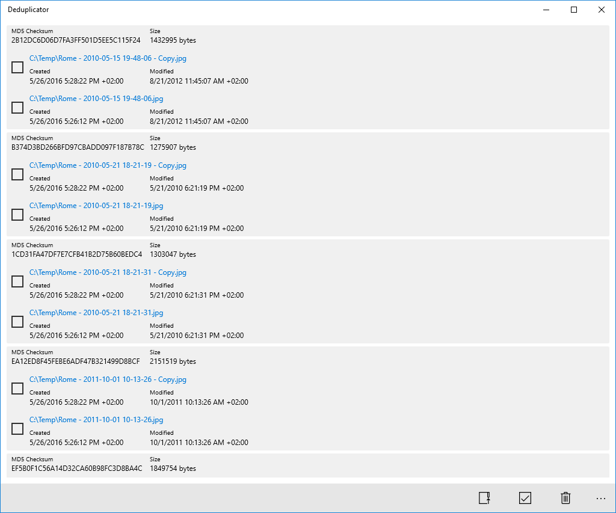Check the box for Rome - 2010-05-15 19-48-06 - Copy.jpg
The height and width of the screenshot is (513, 616).
17,67
